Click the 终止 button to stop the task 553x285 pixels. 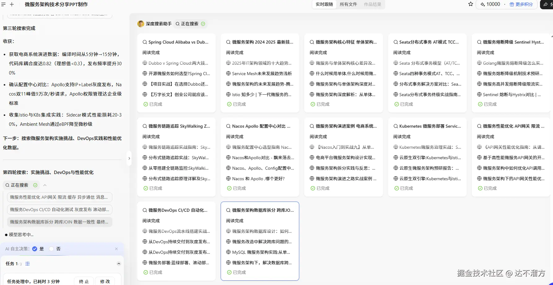pos(84,281)
